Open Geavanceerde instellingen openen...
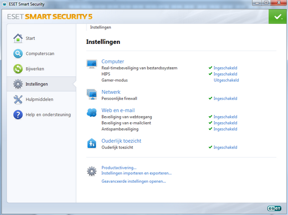This screenshot has width=288, height=215. (x=133, y=181)
